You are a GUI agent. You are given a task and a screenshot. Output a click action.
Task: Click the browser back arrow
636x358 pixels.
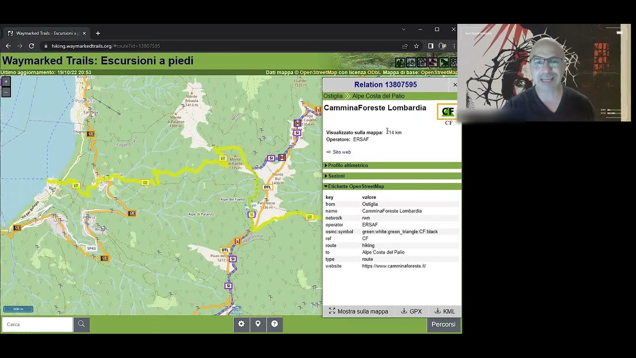[x=8, y=46]
